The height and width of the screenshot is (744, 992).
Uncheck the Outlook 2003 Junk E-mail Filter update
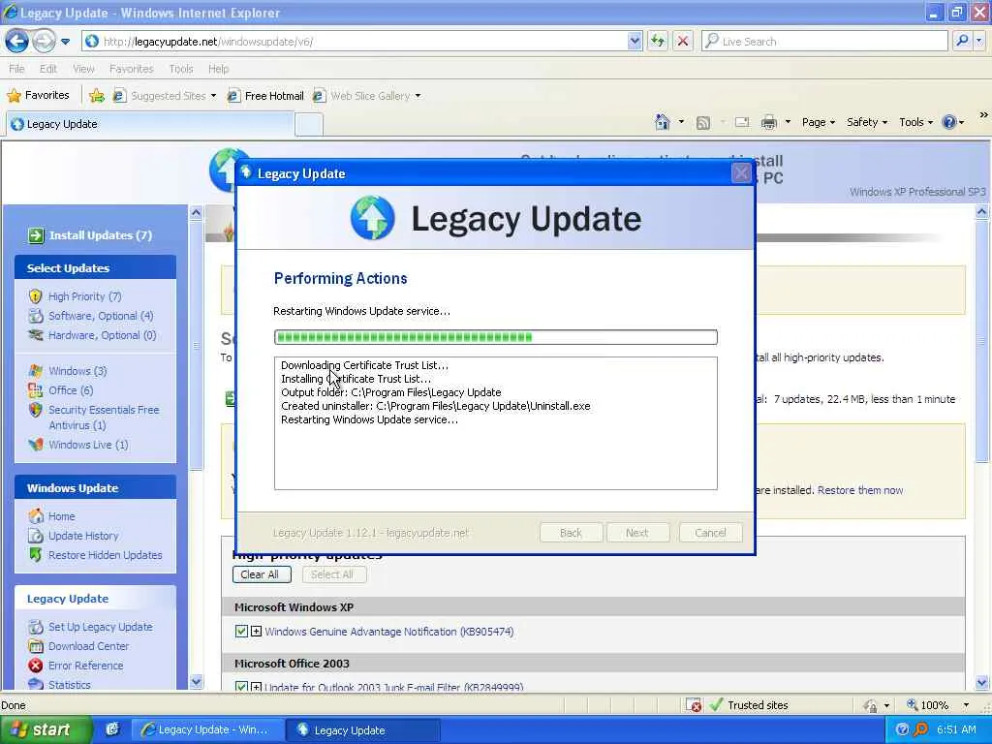241,686
